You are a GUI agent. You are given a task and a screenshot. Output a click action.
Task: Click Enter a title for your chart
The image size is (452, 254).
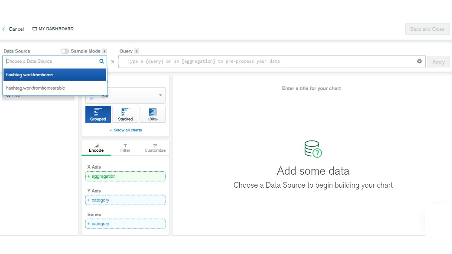(311, 88)
